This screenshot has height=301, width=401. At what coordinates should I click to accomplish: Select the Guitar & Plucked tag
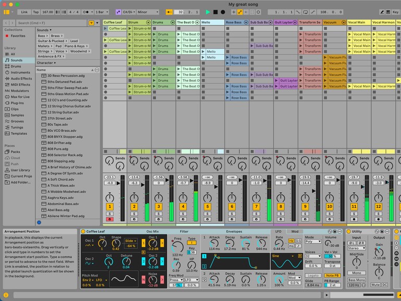(x=53, y=41)
